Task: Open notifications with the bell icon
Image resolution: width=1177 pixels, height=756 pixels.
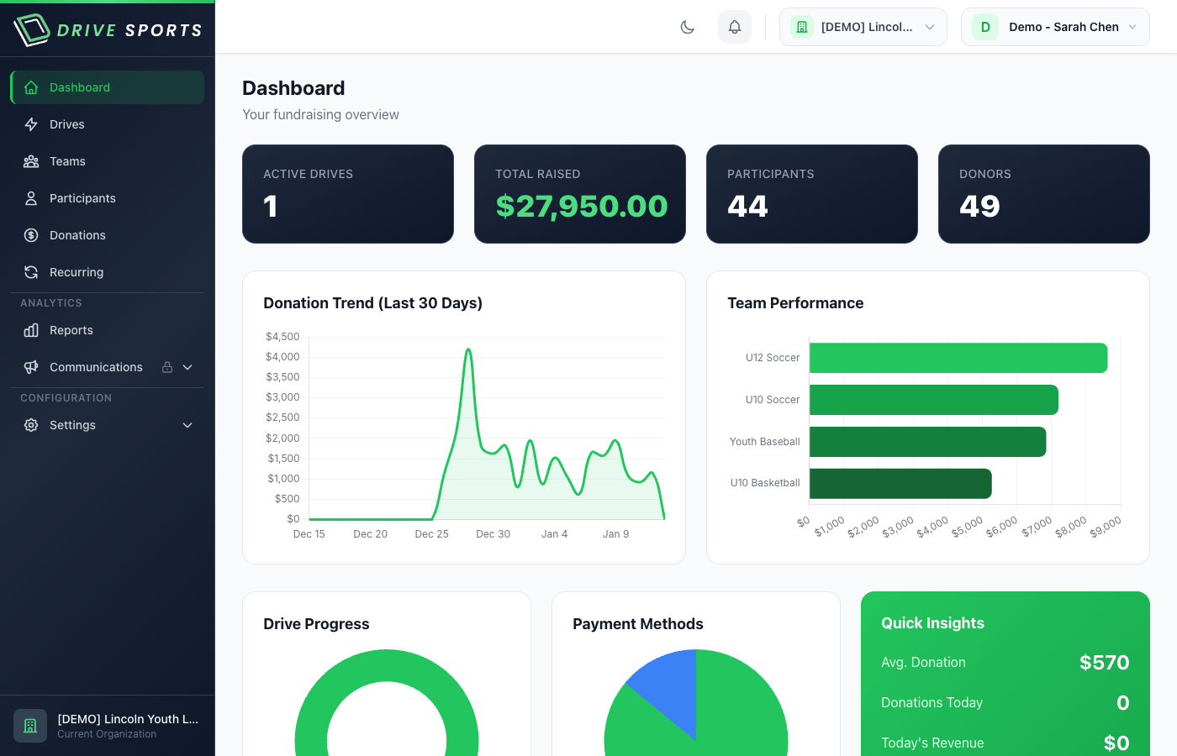Action: pyautogui.click(x=735, y=27)
